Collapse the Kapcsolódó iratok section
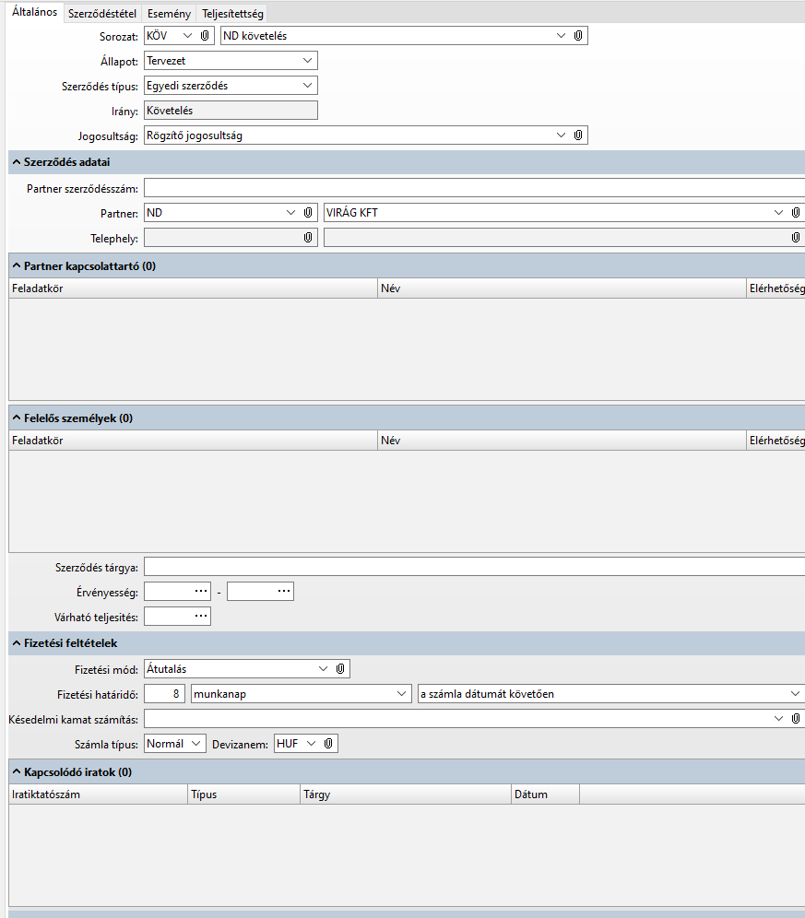The image size is (805, 918). click(x=17, y=771)
